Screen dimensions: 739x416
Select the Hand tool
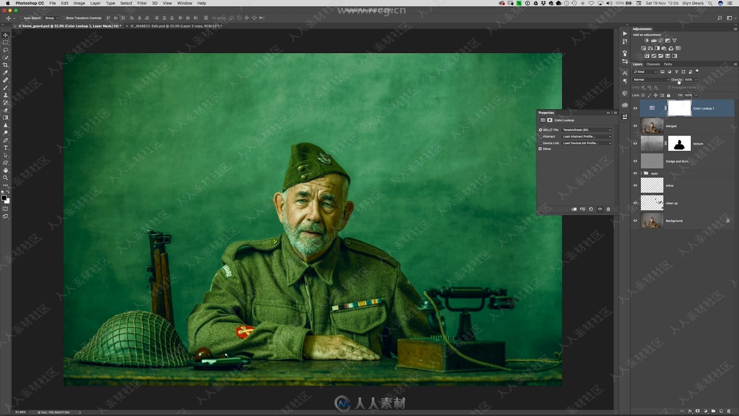tap(5, 170)
